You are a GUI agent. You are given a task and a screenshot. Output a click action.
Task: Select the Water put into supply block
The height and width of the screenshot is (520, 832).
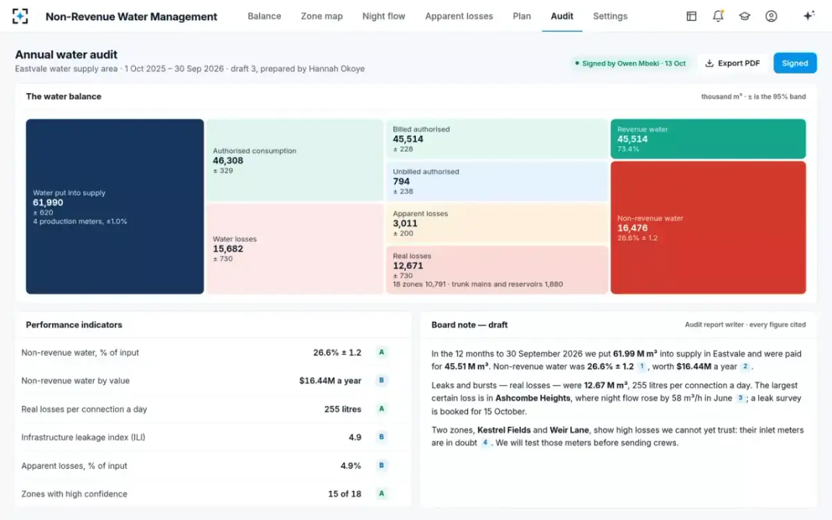115,207
